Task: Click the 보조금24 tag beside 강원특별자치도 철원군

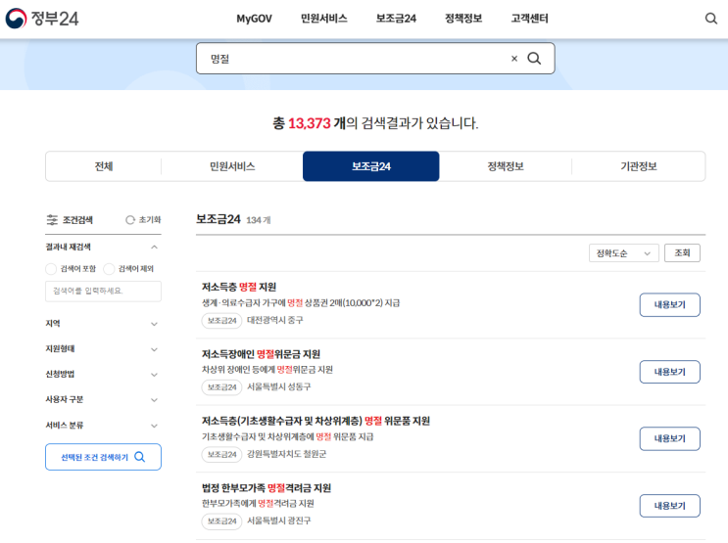Action: 222,454
